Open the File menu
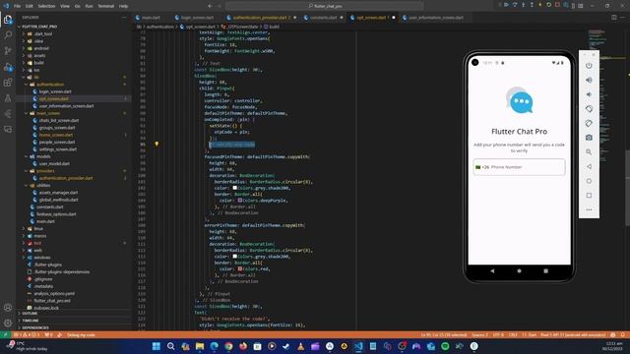Image resolution: width=630 pixels, height=354 pixels. coord(17,6)
